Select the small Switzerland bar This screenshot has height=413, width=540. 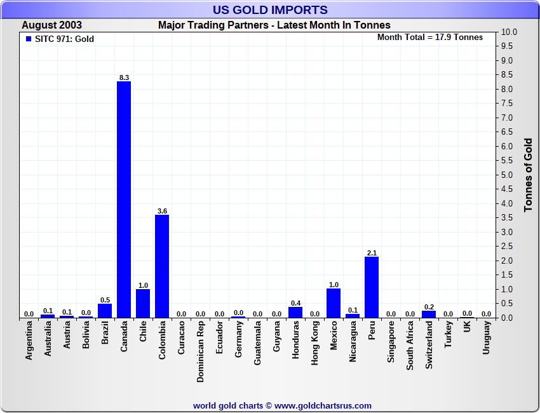429,315
